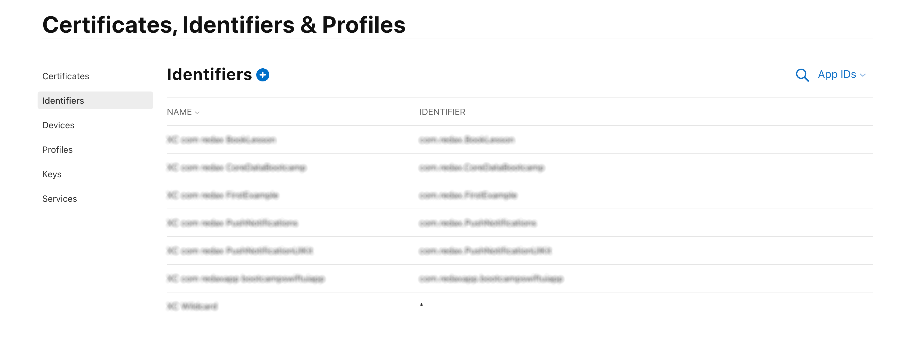Open the CoreDataBootcamp identifier name
The image size is (915, 354).
point(237,167)
